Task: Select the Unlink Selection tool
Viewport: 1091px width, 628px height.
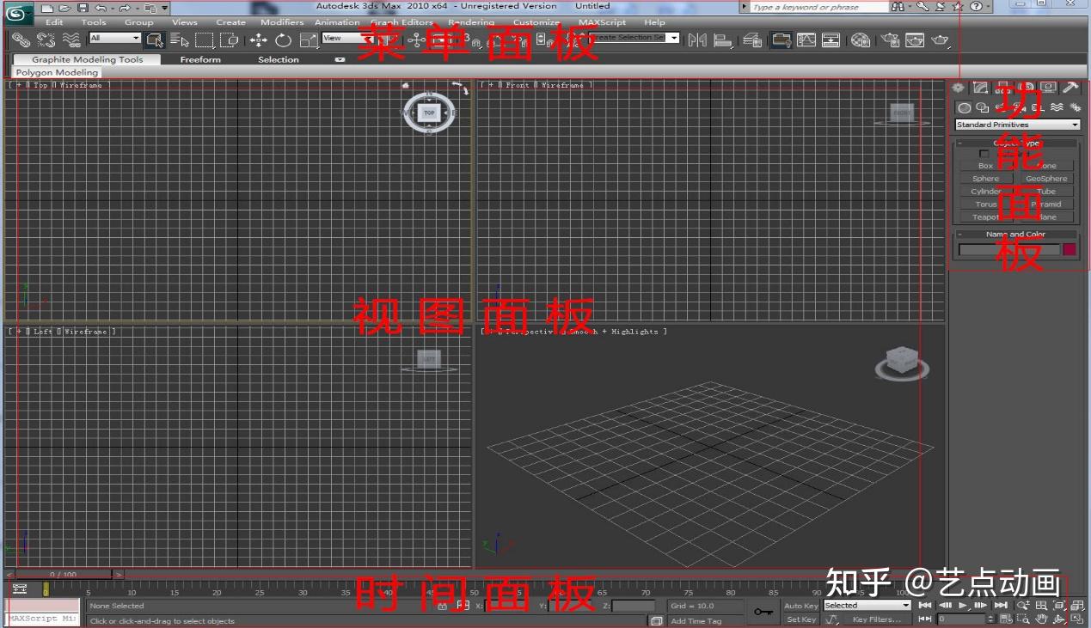Action: [x=46, y=40]
